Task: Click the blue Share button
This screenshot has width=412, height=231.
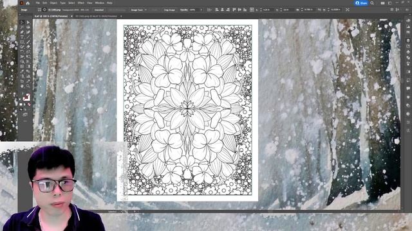Action: coord(362,3)
